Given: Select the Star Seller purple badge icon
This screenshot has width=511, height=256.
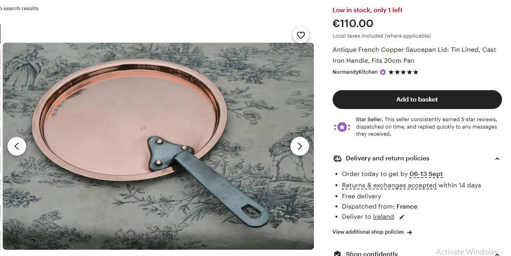Looking at the screenshot, I should 342,127.
